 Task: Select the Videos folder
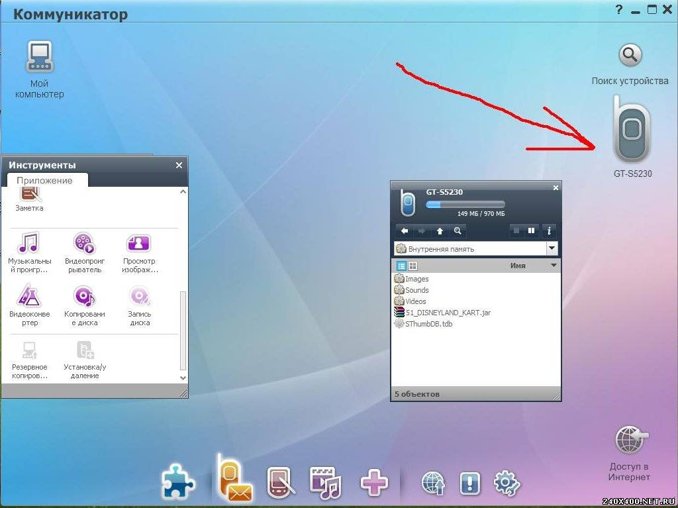coord(411,301)
